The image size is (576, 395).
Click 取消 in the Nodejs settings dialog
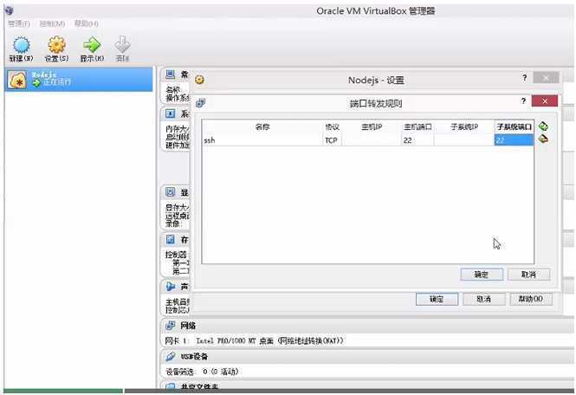coord(484,299)
